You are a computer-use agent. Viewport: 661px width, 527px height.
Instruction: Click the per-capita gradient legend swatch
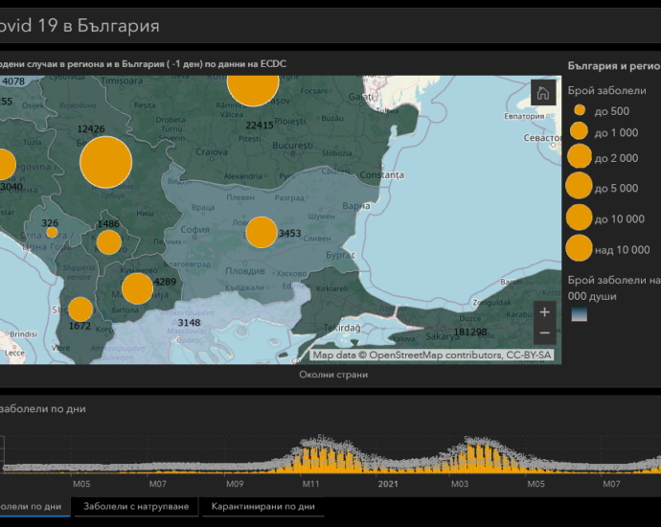coord(580,314)
